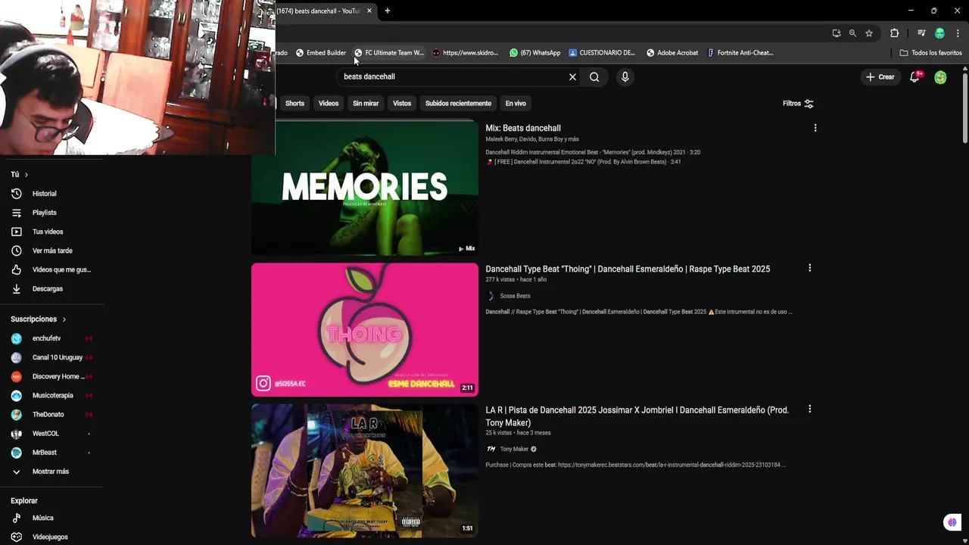Open FC Ultimate Team bookmark

point(389,53)
